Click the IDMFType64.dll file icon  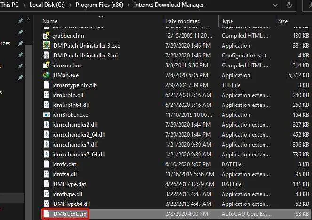(47, 204)
